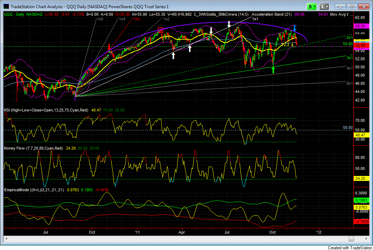
Task: Click the red -0.1639 axis marker
Action: pos(361,222)
